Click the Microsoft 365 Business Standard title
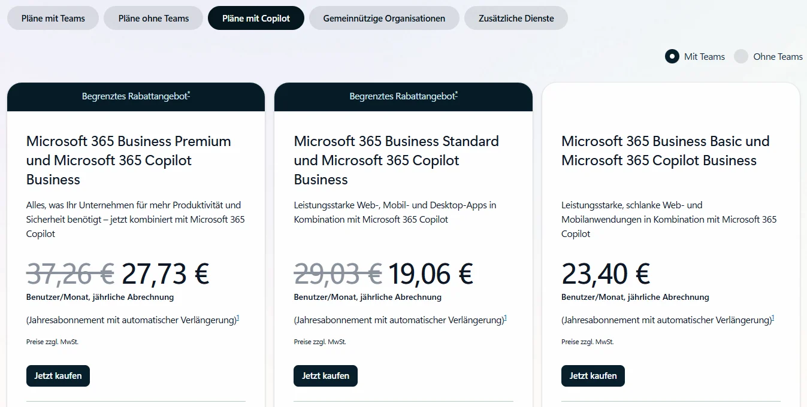Viewport: 807px width, 407px height. pos(397,160)
